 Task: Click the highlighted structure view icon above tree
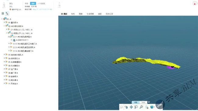coord(7,13)
